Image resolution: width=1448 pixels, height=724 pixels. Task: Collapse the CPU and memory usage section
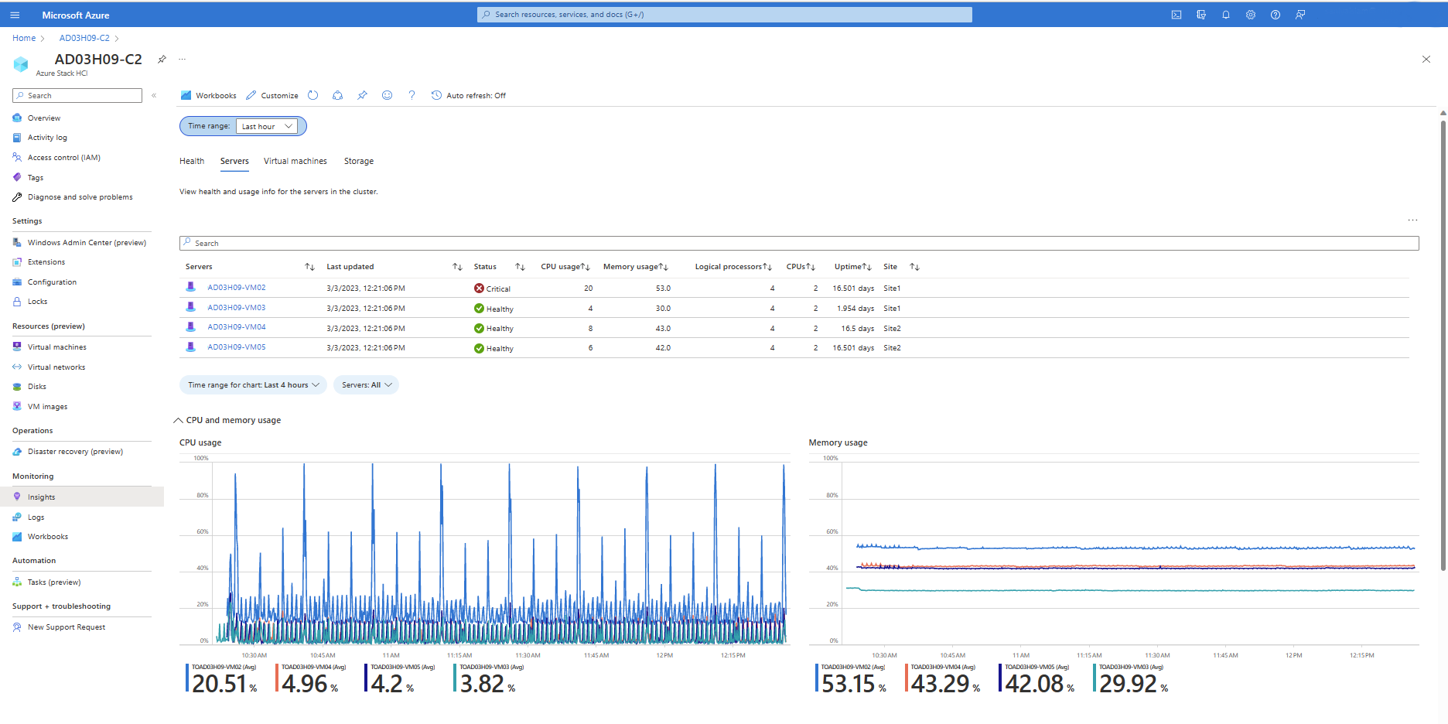click(179, 420)
